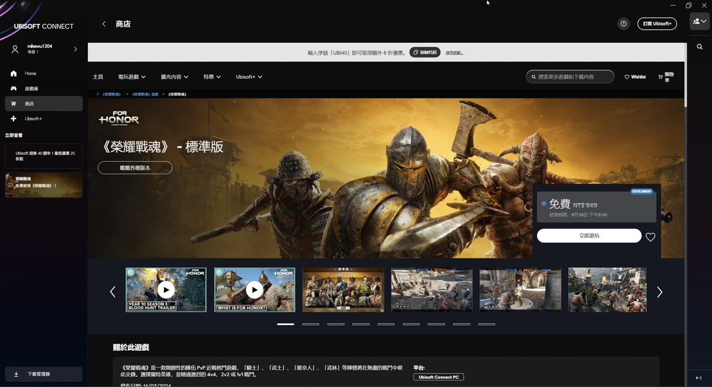Image resolution: width=712 pixels, height=387 pixels.
Task: Add game to wishlist heart icon
Action: click(x=650, y=237)
